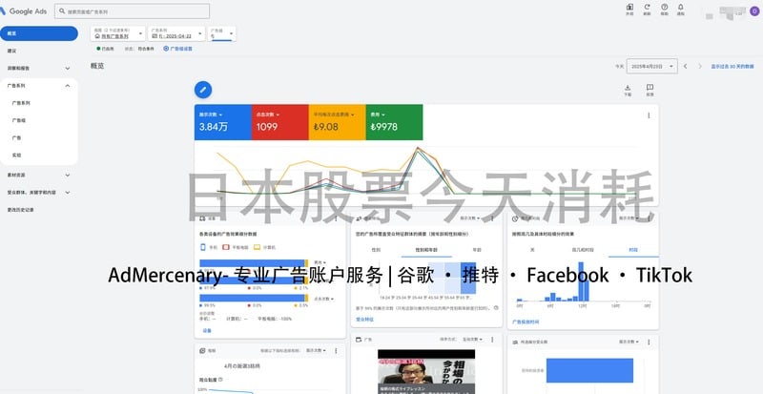Open the yellow average CPC metric dropdown

click(333, 114)
